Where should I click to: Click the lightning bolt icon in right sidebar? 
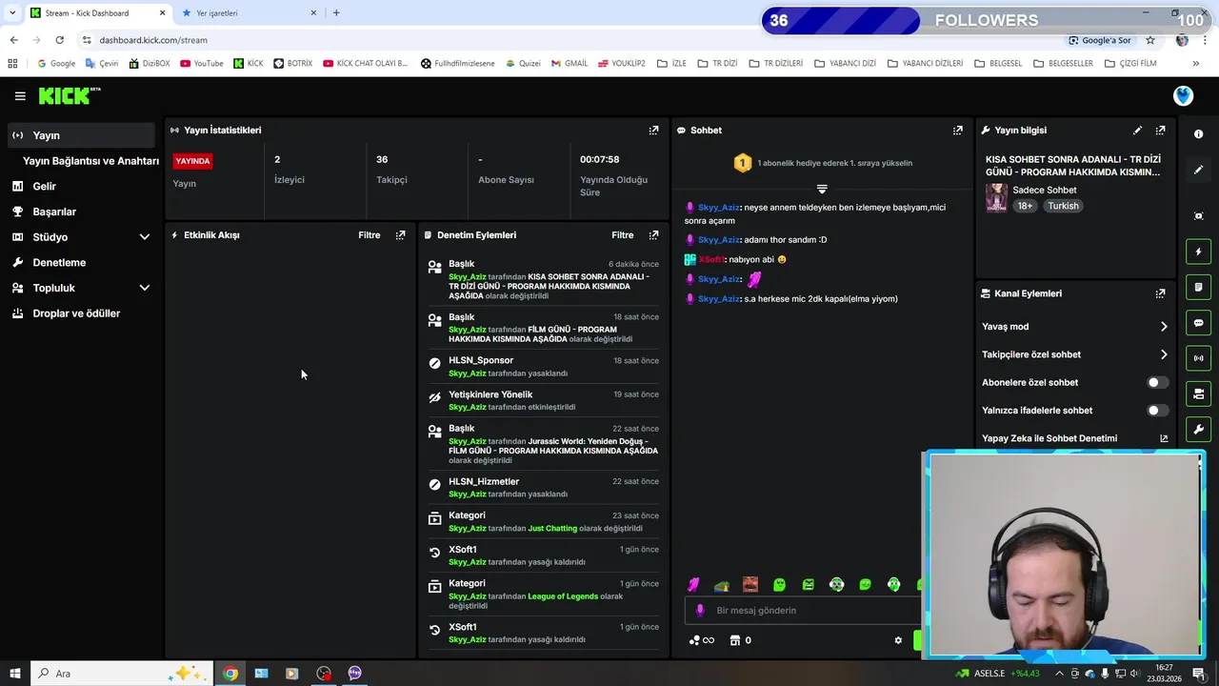point(1199,252)
